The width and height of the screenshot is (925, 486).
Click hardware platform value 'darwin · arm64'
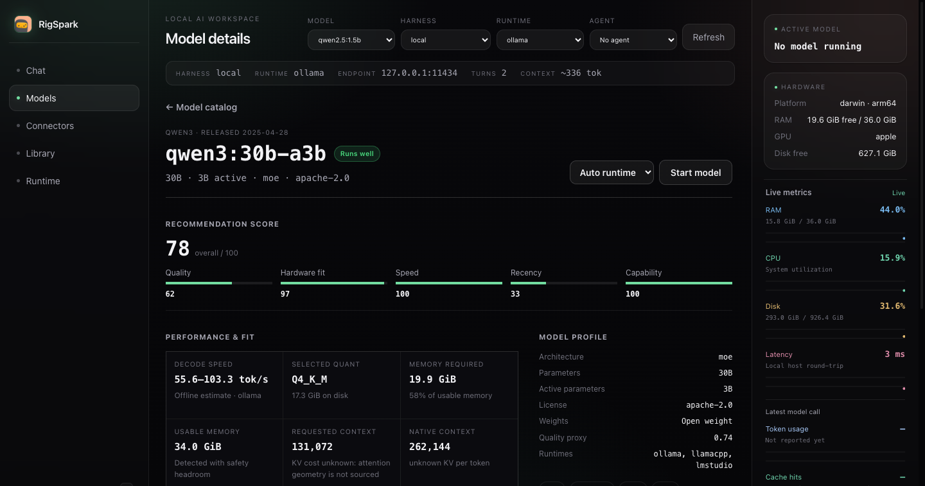pyautogui.click(x=868, y=103)
